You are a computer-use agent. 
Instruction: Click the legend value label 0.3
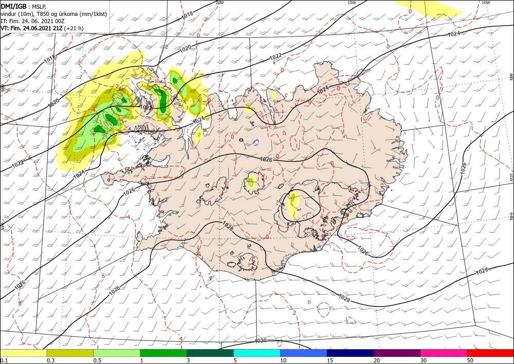point(50,360)
